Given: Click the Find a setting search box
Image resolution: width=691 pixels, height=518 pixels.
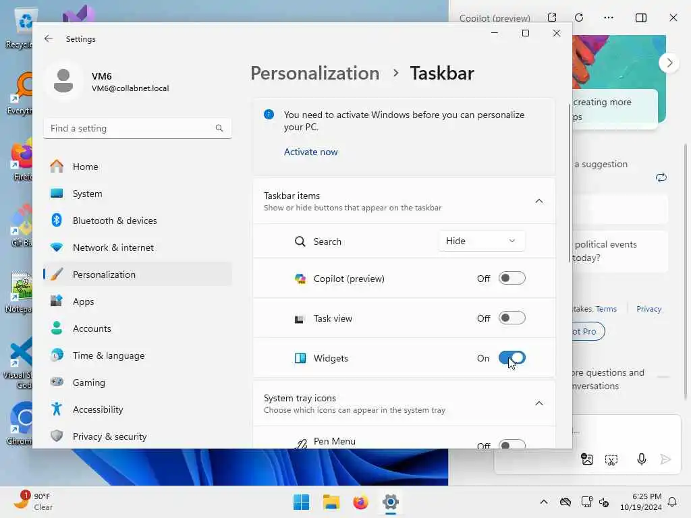Looking at the screenshot, I should [x=138, y=128].
